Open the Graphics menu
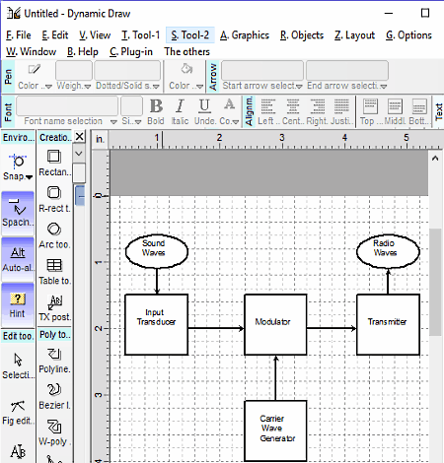Screen dimensions: 444x463 click(245, 35)
